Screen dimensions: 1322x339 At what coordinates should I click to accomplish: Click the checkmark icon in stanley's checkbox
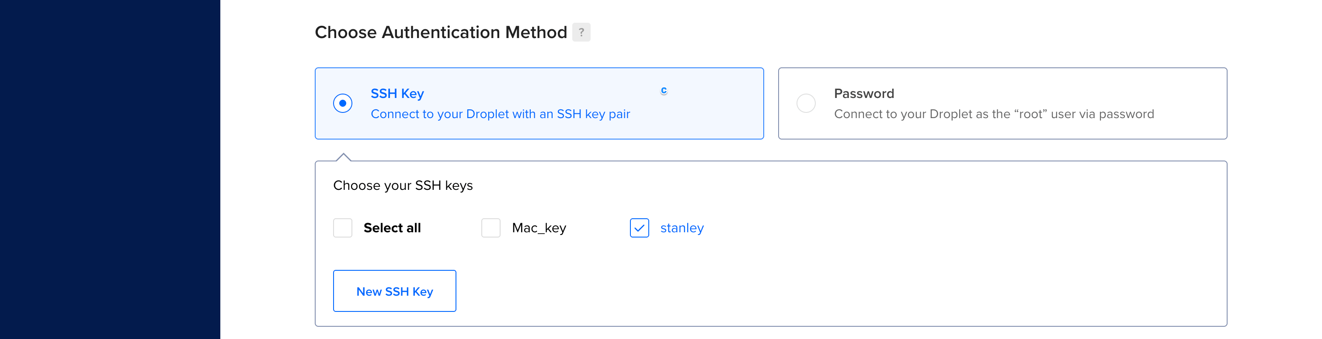point(639,227)
